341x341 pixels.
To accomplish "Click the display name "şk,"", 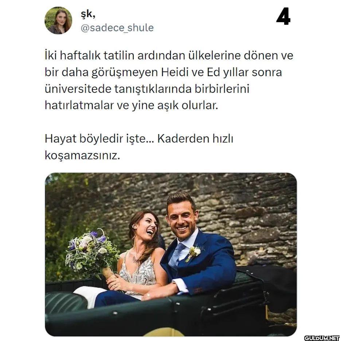I will click(88, 14).
